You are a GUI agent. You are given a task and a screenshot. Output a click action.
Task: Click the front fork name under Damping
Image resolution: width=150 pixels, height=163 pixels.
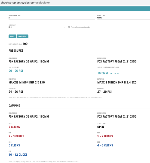29,117
